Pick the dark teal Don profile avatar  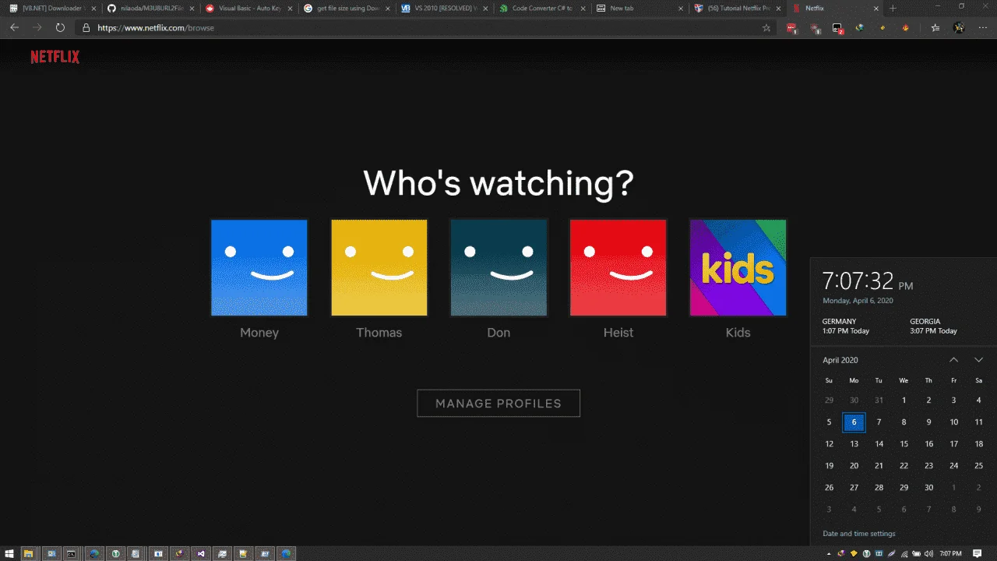(x=498, y=267)
